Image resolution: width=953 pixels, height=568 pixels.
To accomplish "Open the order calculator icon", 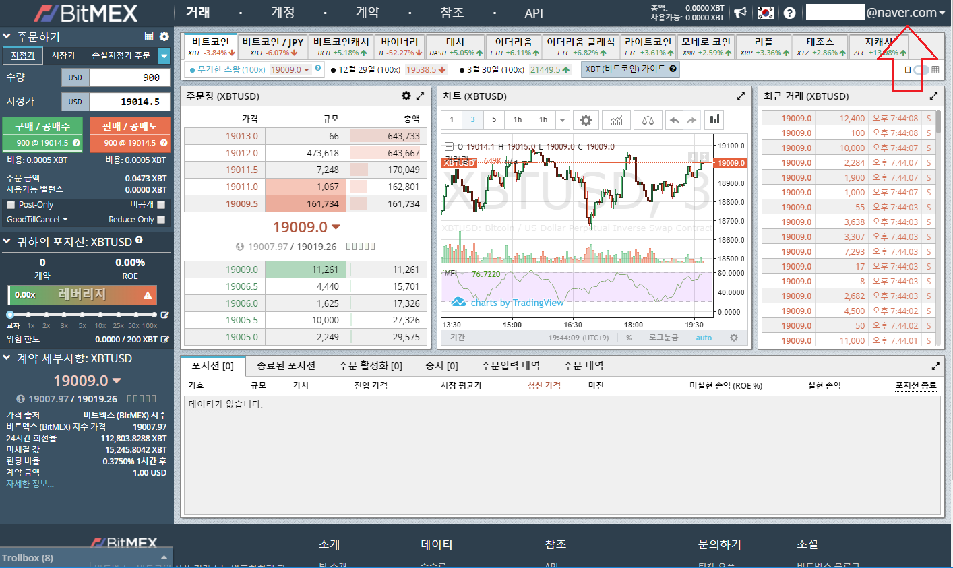I will (149, 36).
